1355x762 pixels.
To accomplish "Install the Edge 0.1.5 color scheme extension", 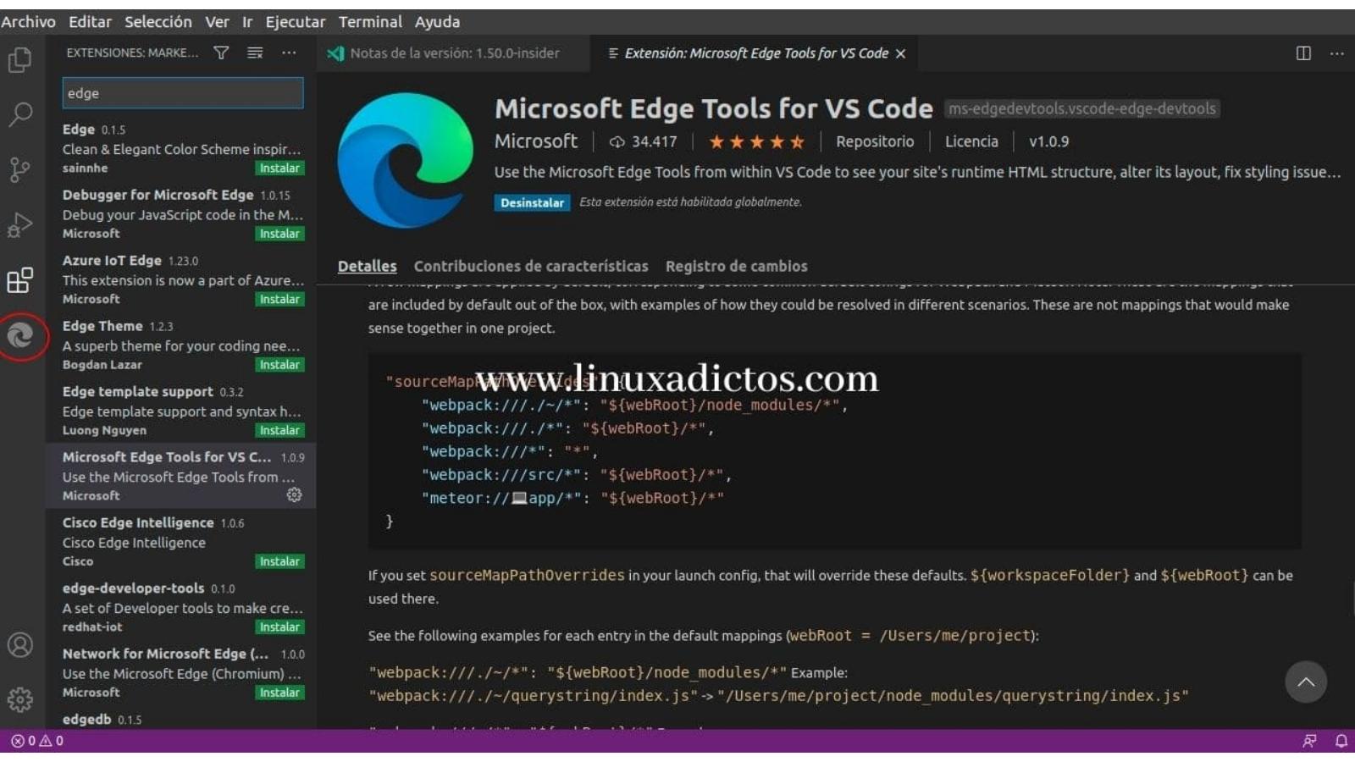I will (x=279, y=168).
